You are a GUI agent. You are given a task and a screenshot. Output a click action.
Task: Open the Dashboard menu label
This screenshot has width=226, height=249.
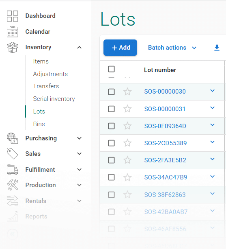click(x=41, y=16)
